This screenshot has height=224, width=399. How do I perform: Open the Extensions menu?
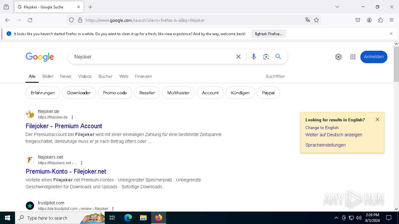point(380,20)
